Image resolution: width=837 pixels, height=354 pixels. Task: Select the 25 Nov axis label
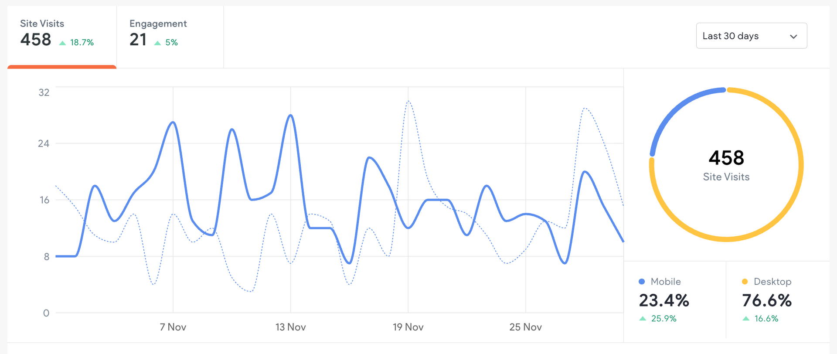[525, 327]
